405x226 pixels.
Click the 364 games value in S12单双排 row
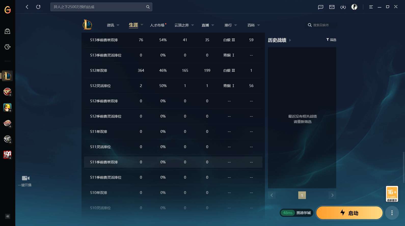point(141,70)
